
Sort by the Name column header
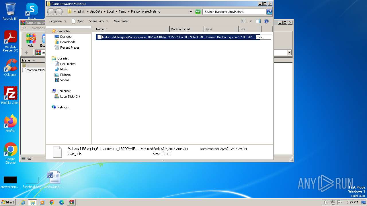coord(131,29)
